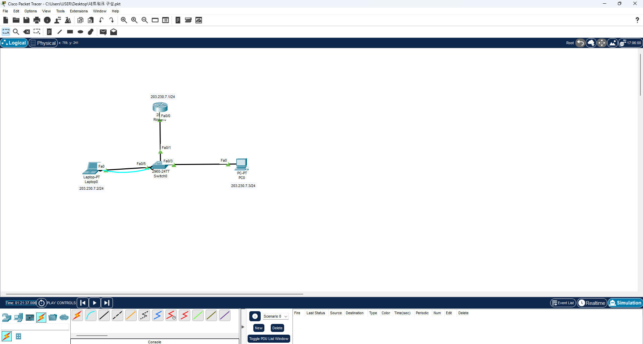Add a Complex PDU
This screenshot has height=344, width=643.
(x=114, y=32)
